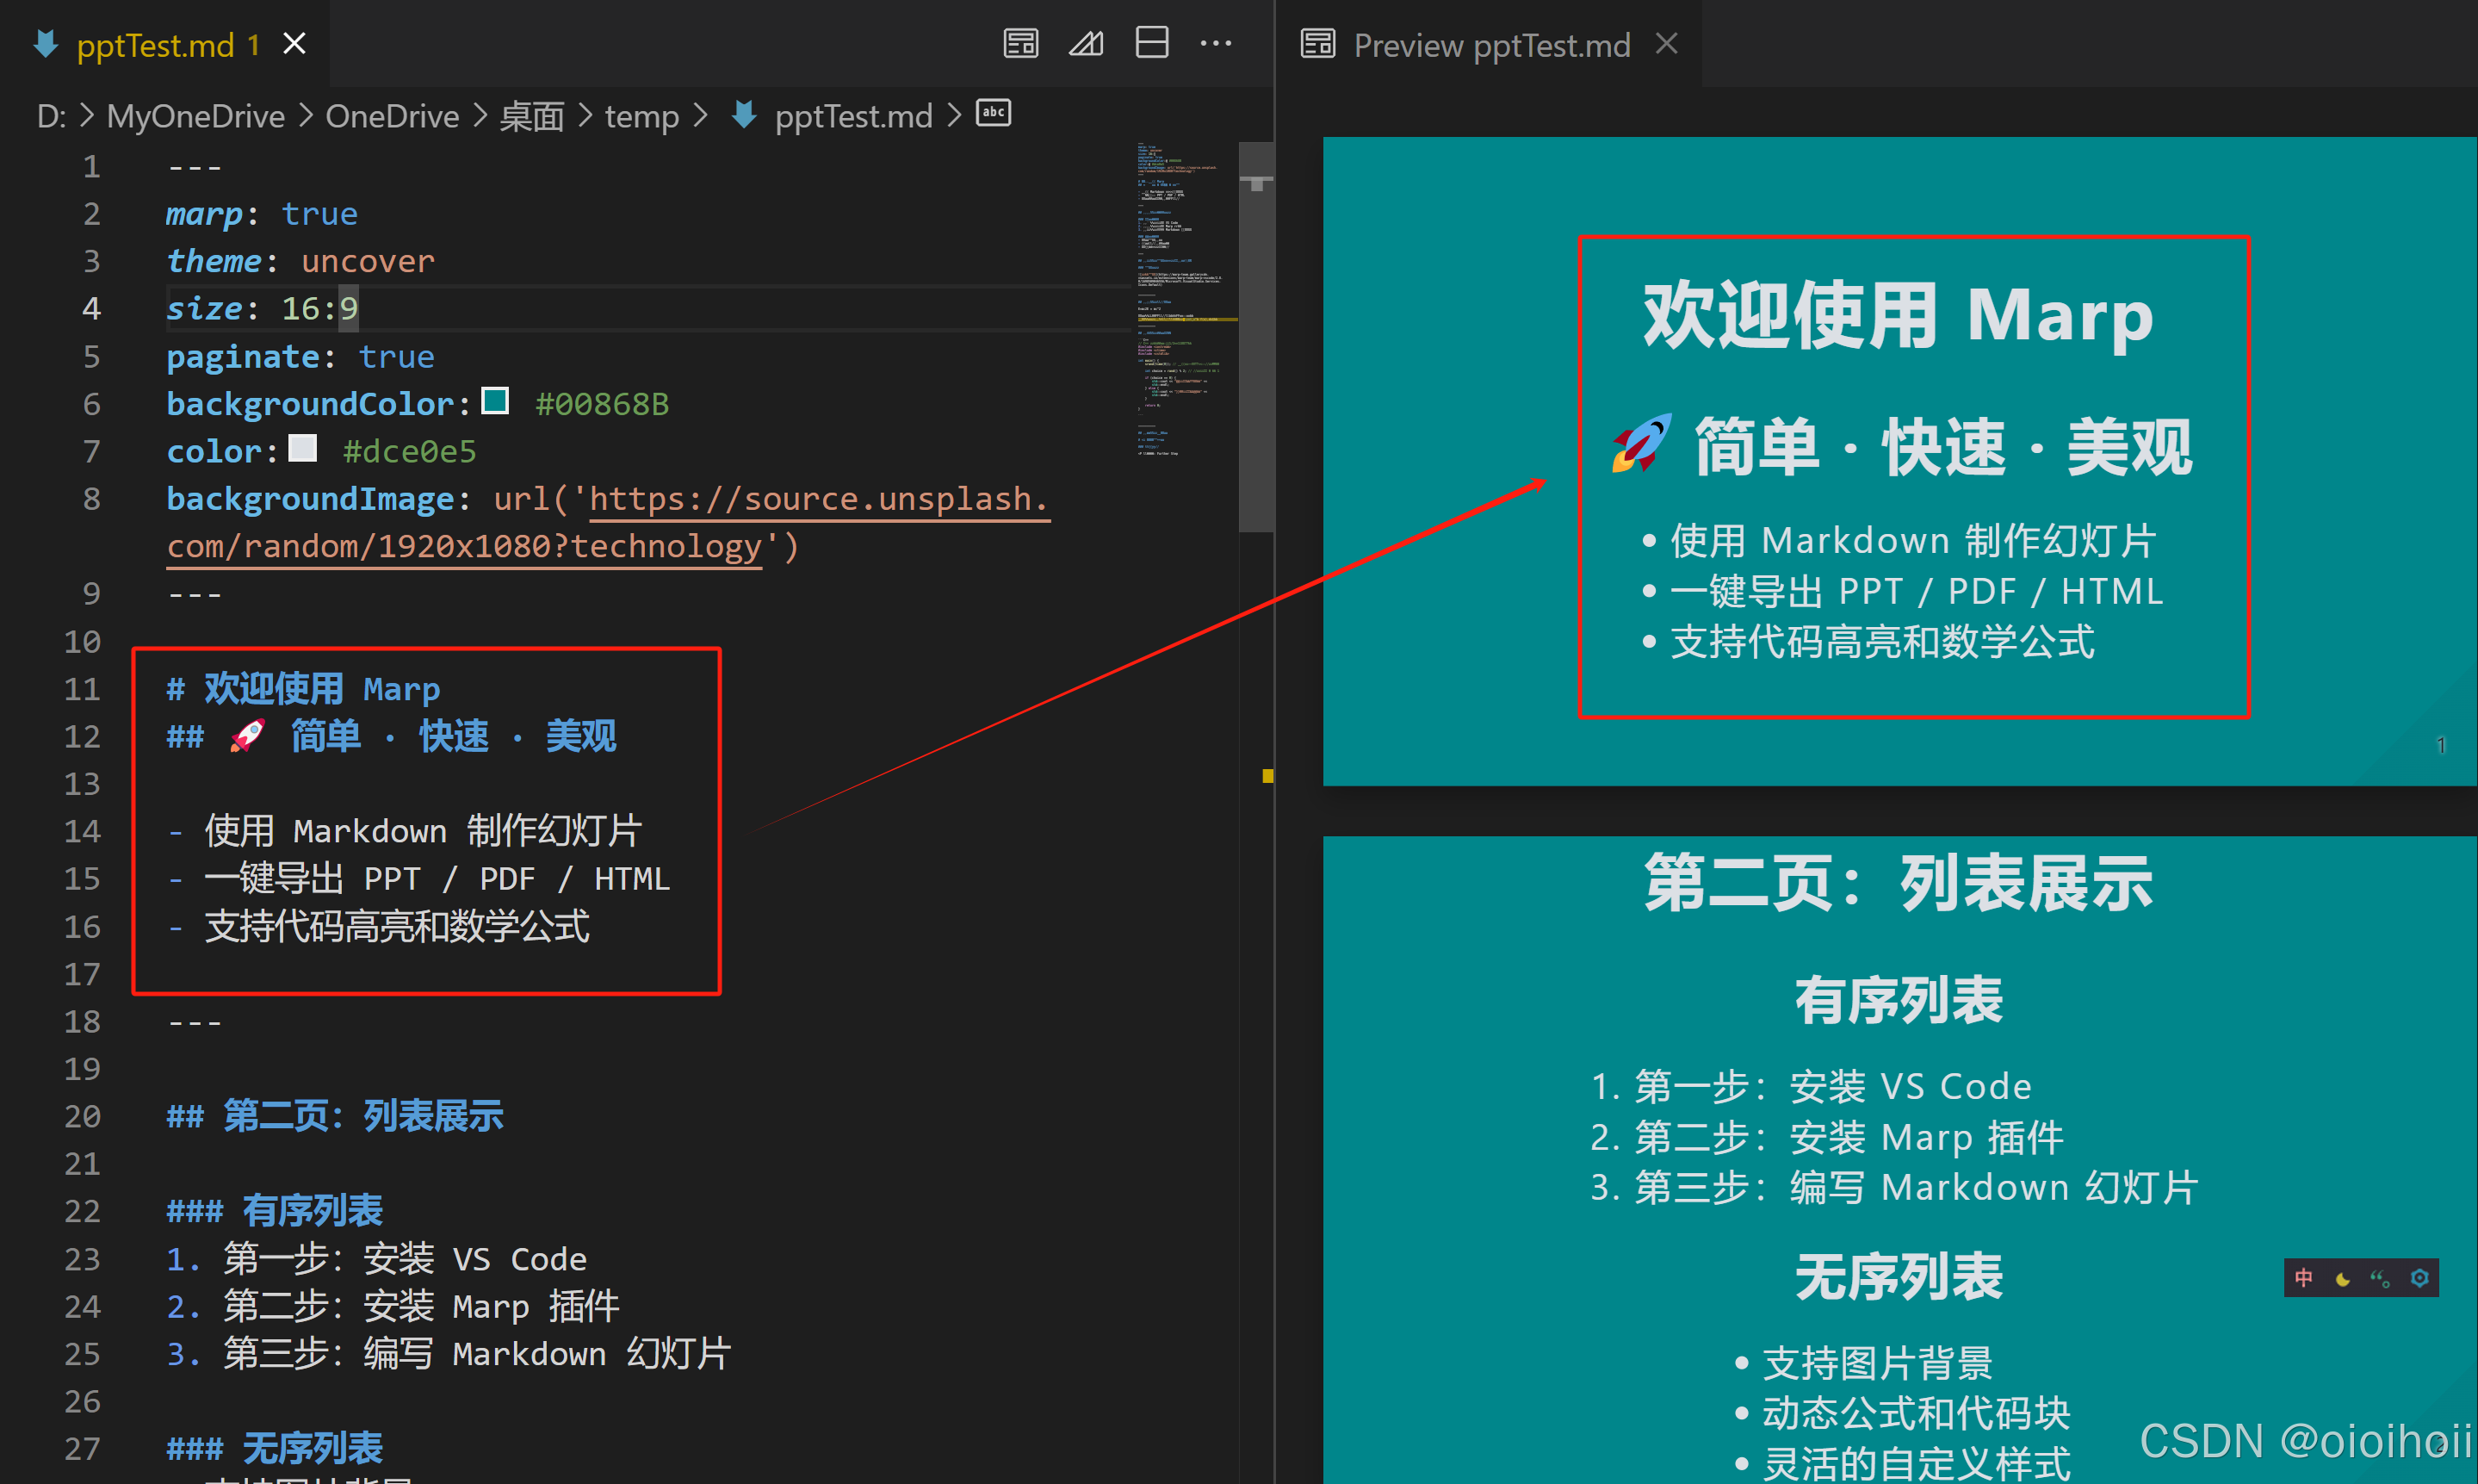Open preview settings via gear icon
2478x1484 pixels.
pyautogui.click(x=2420, y=1277)
